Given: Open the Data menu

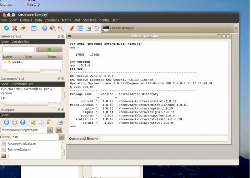Looking at the screenshot, I should coord(38,20).
